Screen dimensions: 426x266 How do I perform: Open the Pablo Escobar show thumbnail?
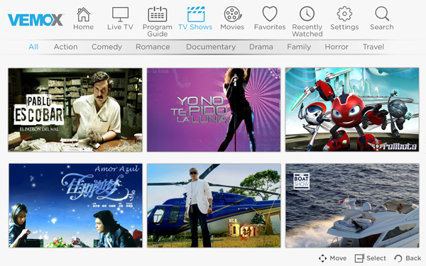[x=75, y=110]
